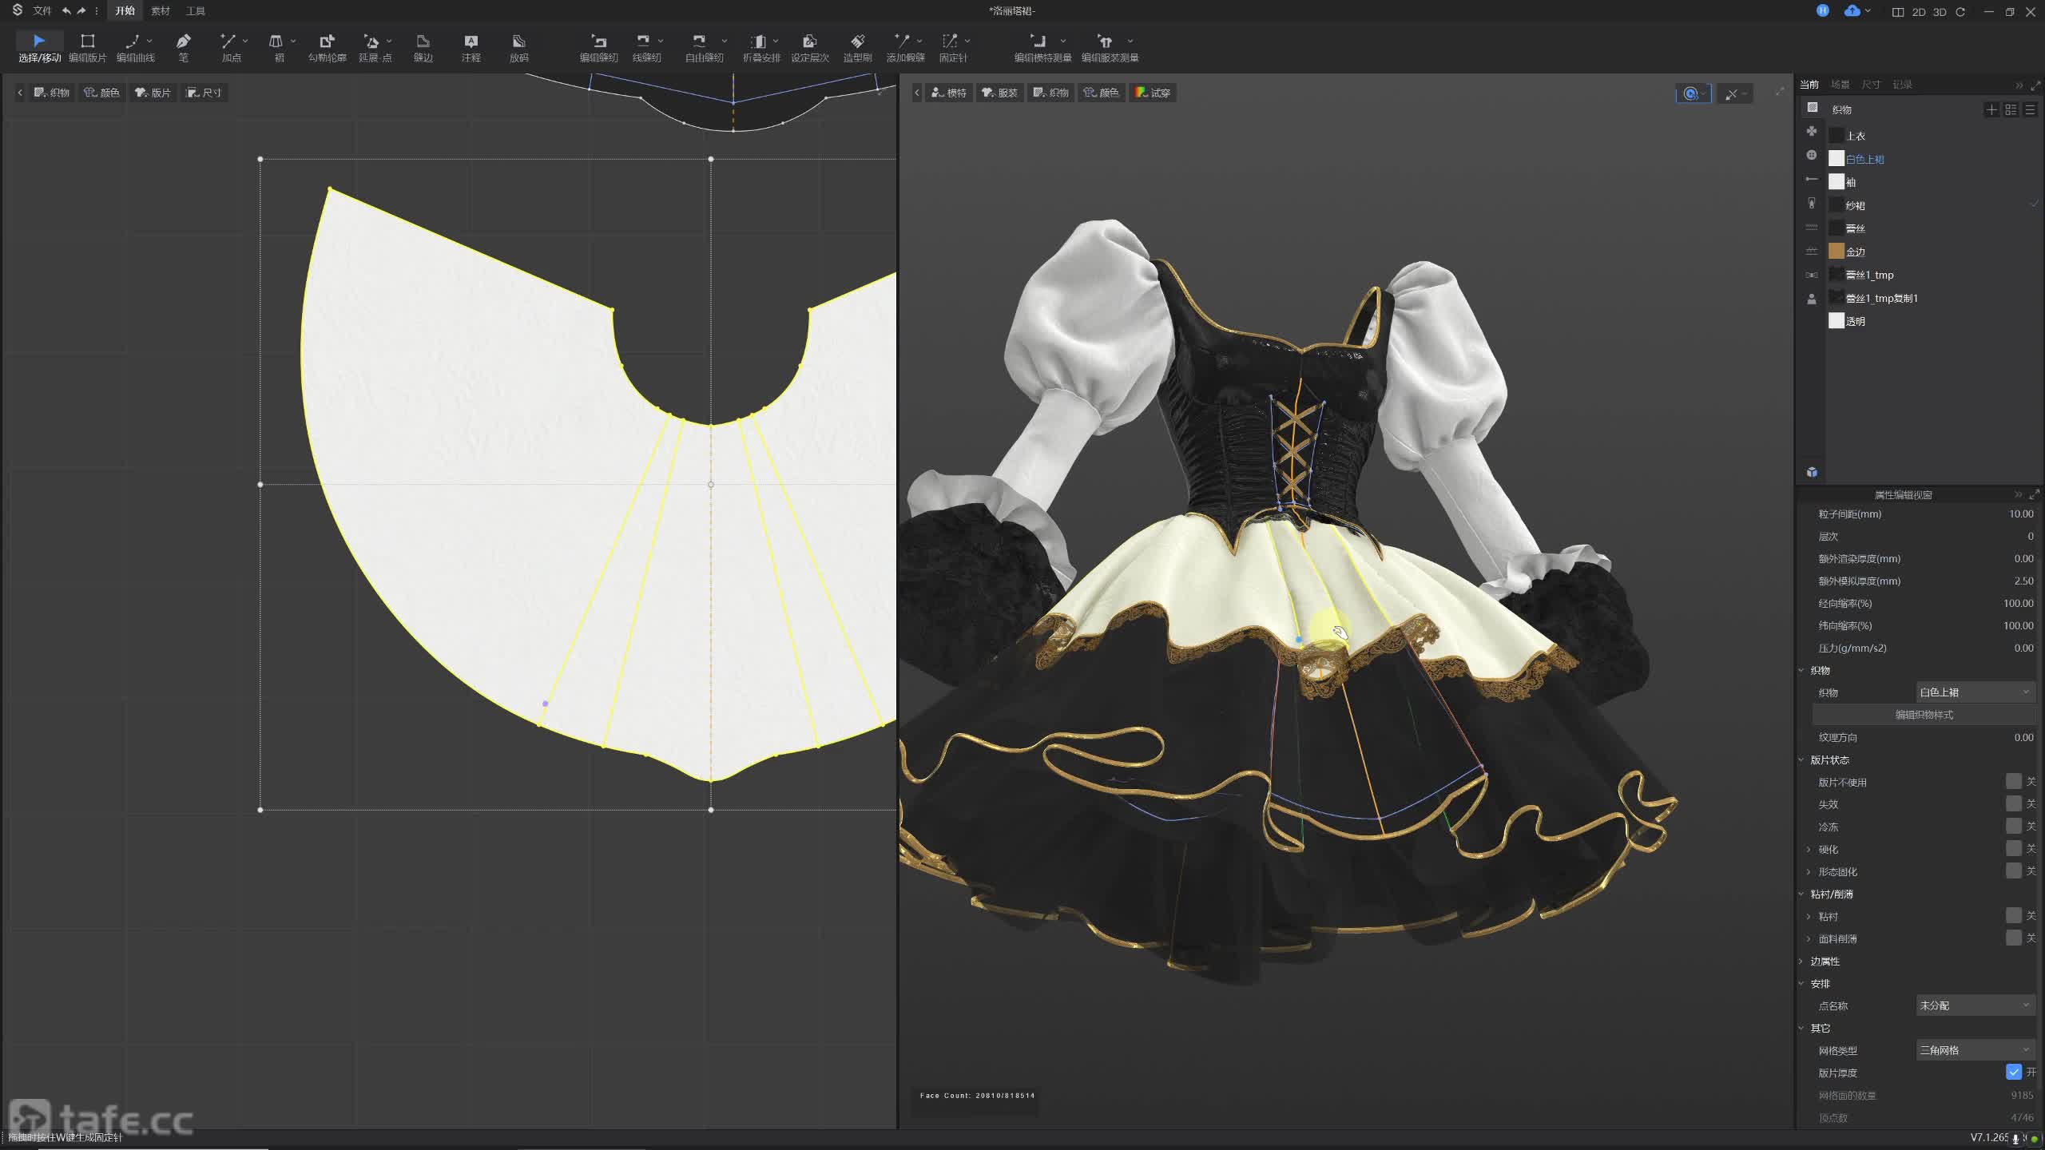The height and width of the screenshot is (1150, 2045).
Task: Select the 放码 grading tool
Action: (x=518, y=47)
